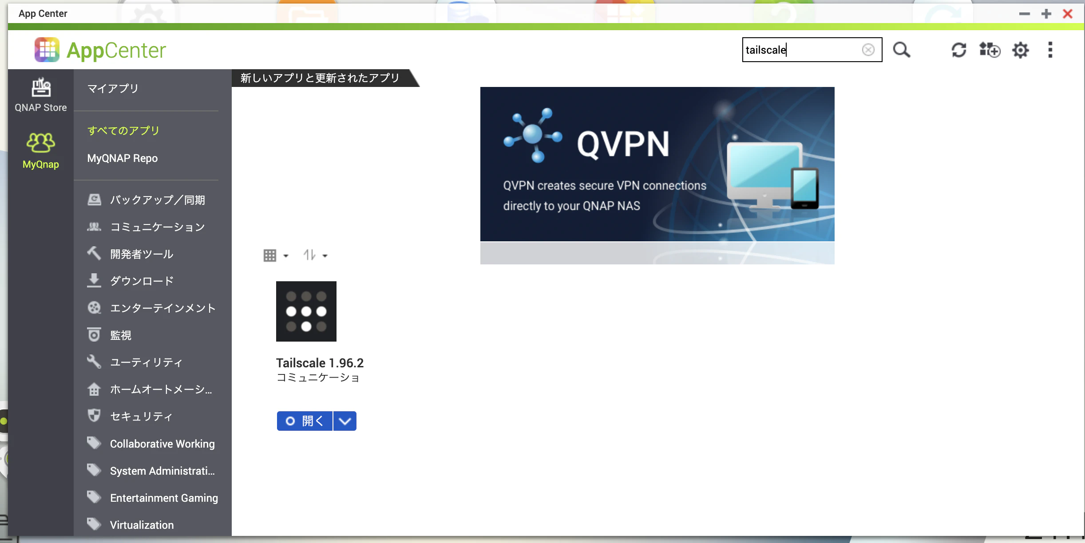Screen dimensions: 1085x543
Task: Open マイアプリ in the sidebar
Action: coord(113,89)
